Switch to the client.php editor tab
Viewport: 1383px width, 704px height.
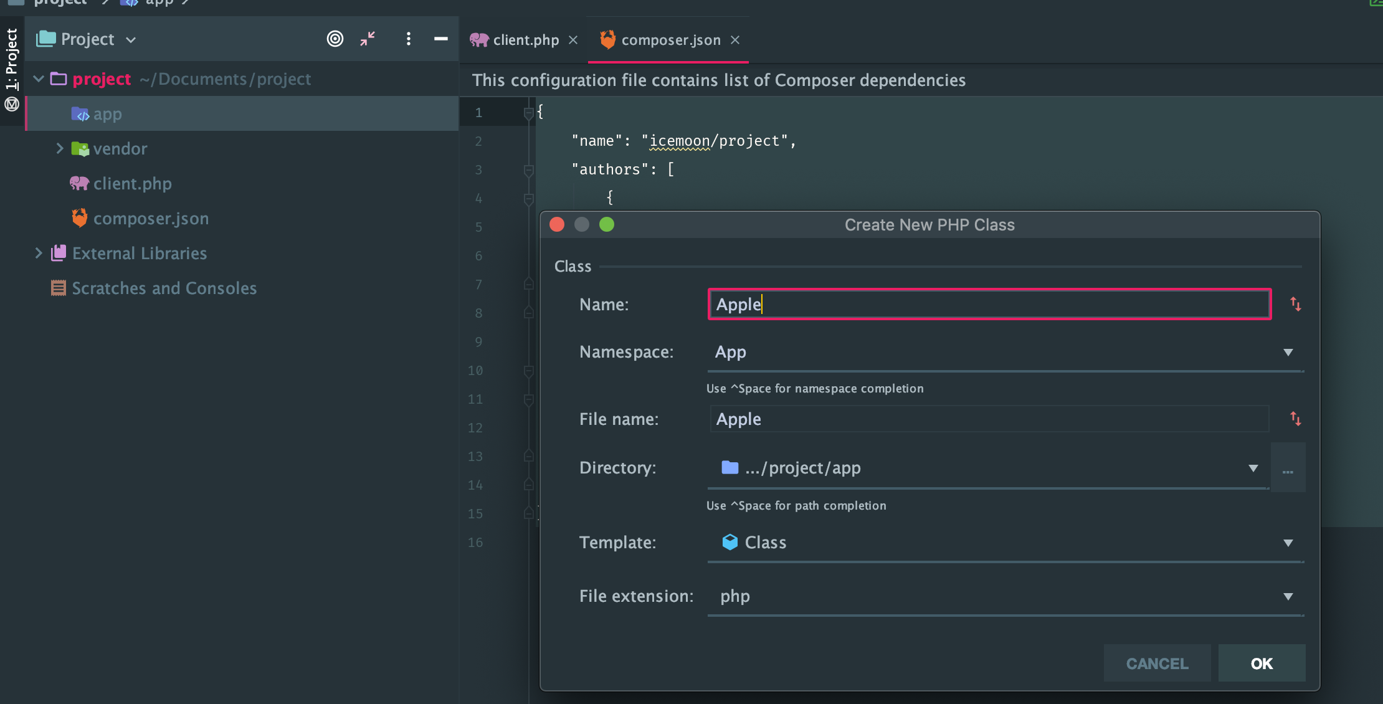click(525, 40)
